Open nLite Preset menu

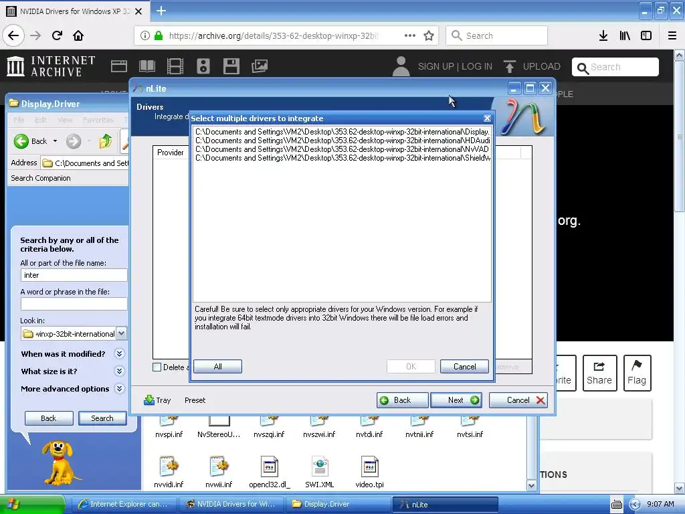195,400
